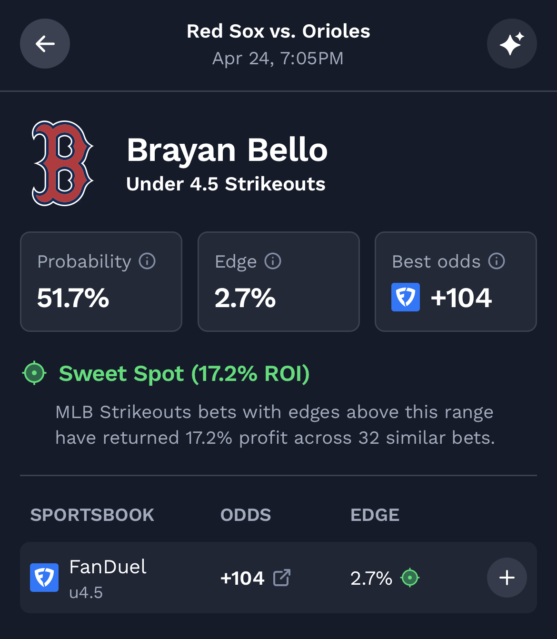557x639 pixels.
Task: Sort by the ODDS column header
Action: pos(246,515)
